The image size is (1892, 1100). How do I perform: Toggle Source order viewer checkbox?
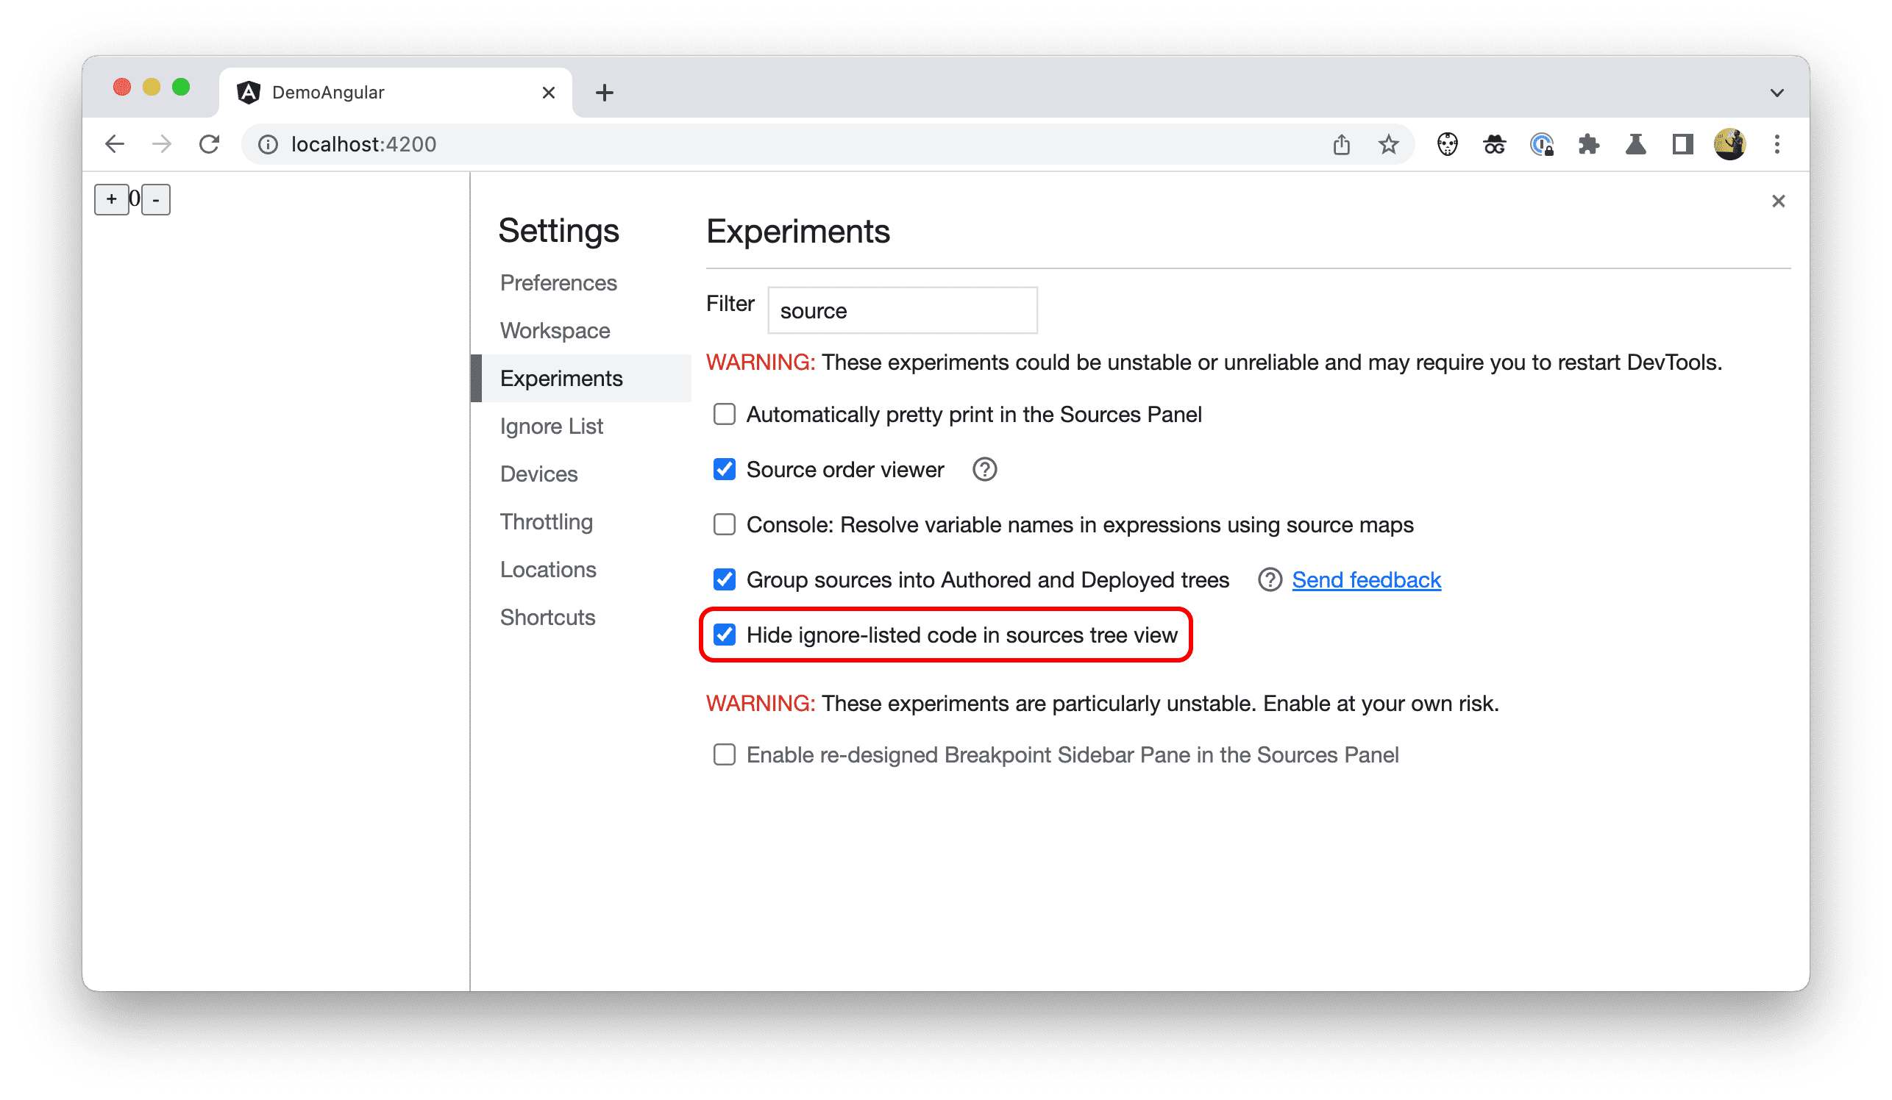click(724, 470)
